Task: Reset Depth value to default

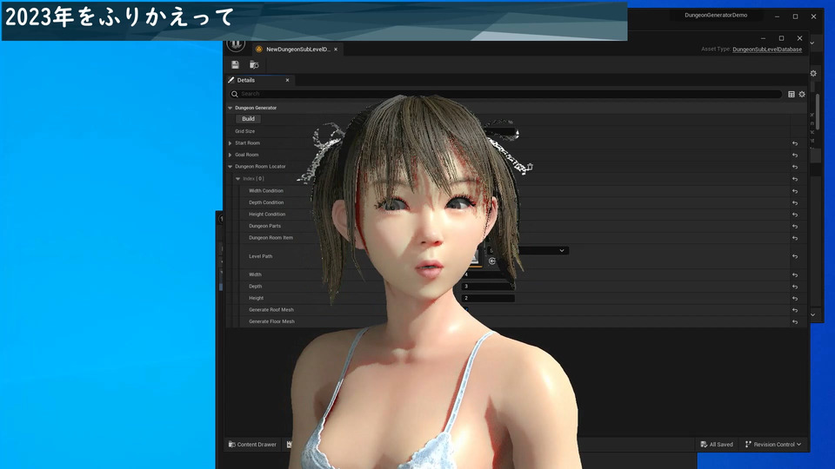Action: tap(794, 287)
